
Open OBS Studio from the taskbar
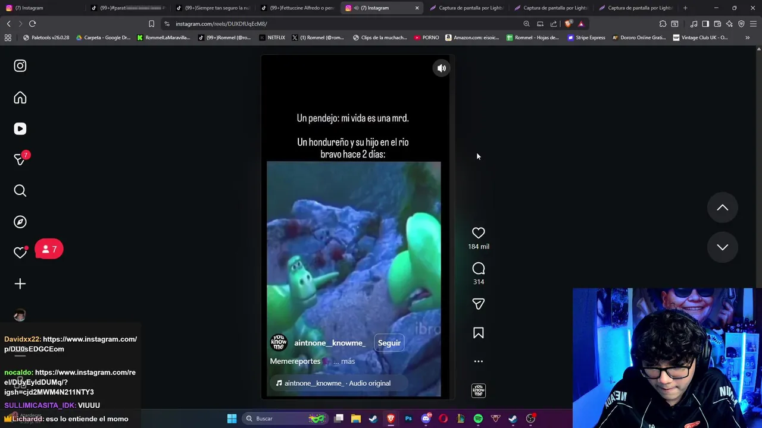[x=530, y=418]
